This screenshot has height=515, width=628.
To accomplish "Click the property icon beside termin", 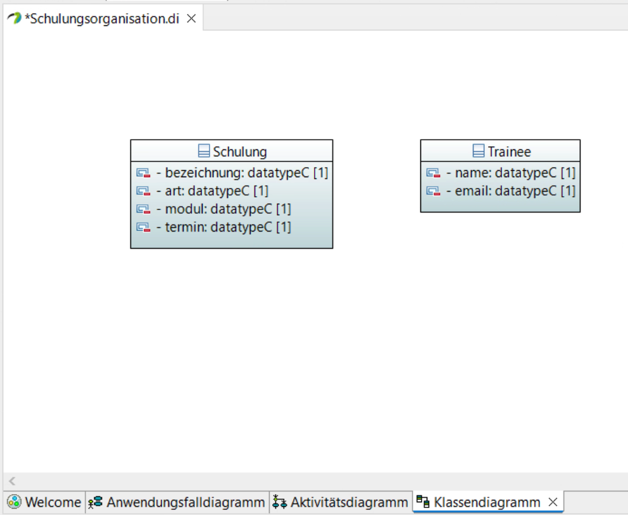I will (x=143, y=227).
